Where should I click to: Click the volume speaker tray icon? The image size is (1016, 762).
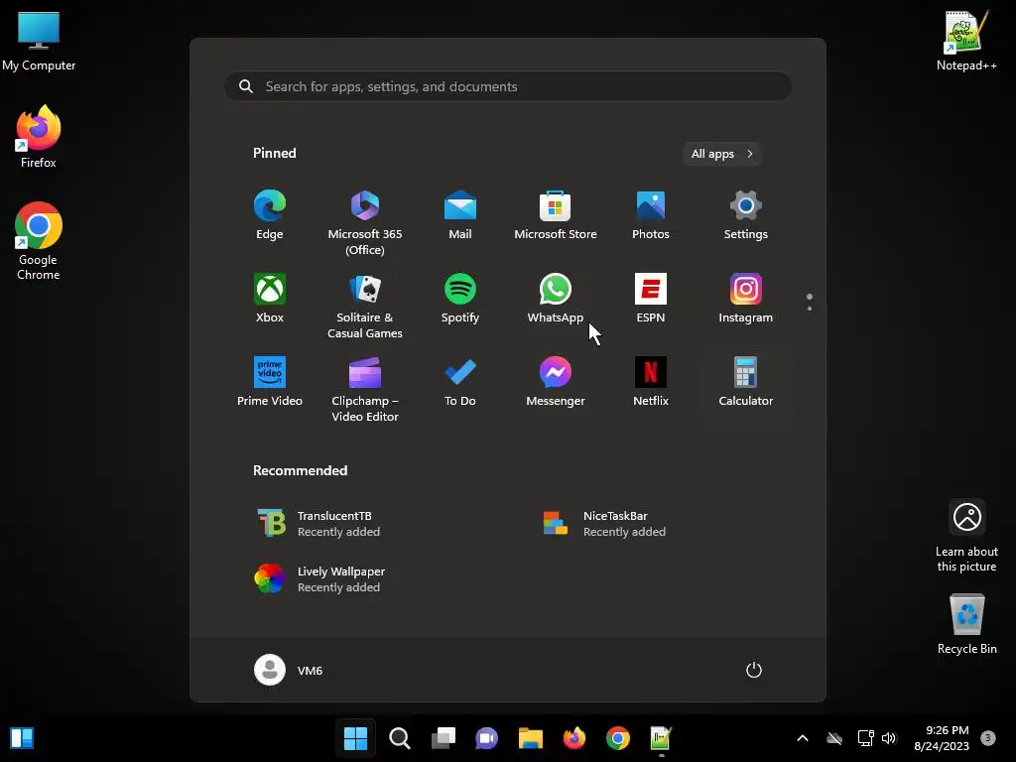coord(889,738)
